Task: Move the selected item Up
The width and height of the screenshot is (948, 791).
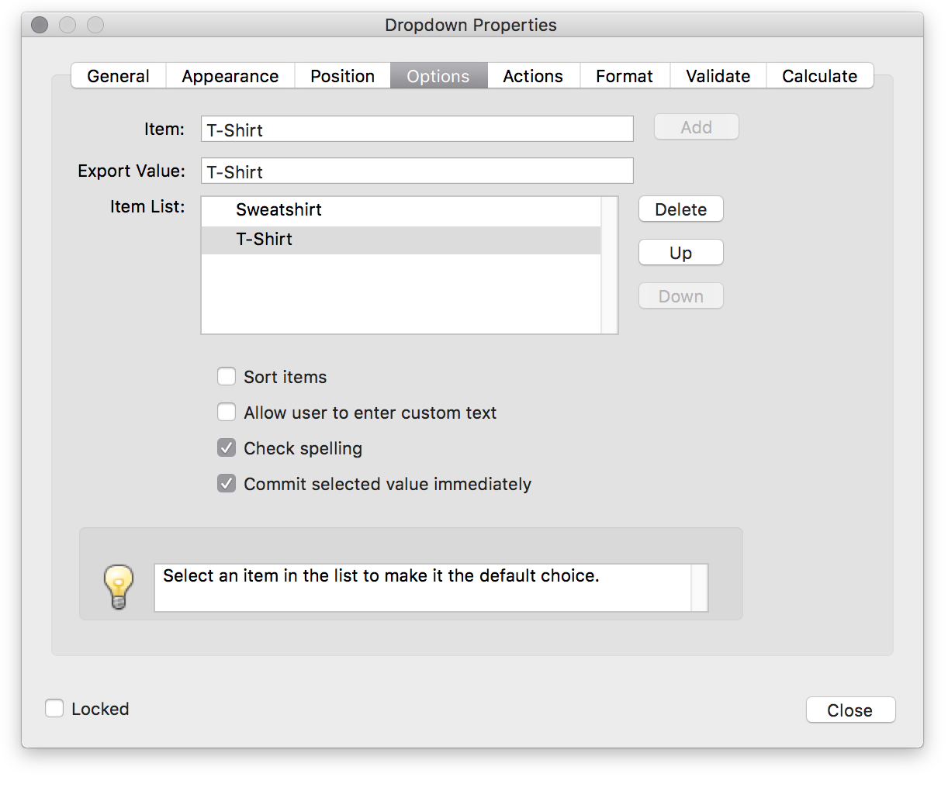Action: pos(680,252)
